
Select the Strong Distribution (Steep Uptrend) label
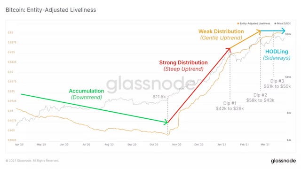(x=183, y=66)
